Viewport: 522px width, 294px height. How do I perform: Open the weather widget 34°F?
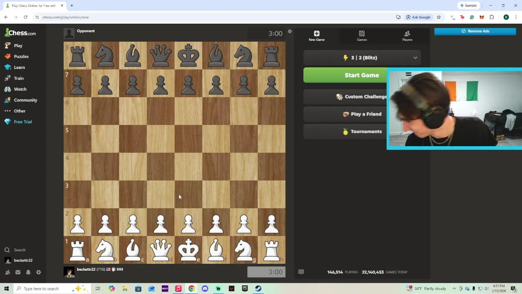tap(426, 289)
